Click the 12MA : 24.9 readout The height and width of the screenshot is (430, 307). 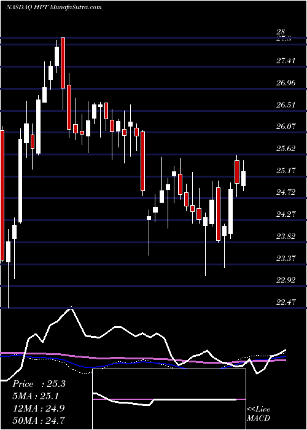[38, 408]
